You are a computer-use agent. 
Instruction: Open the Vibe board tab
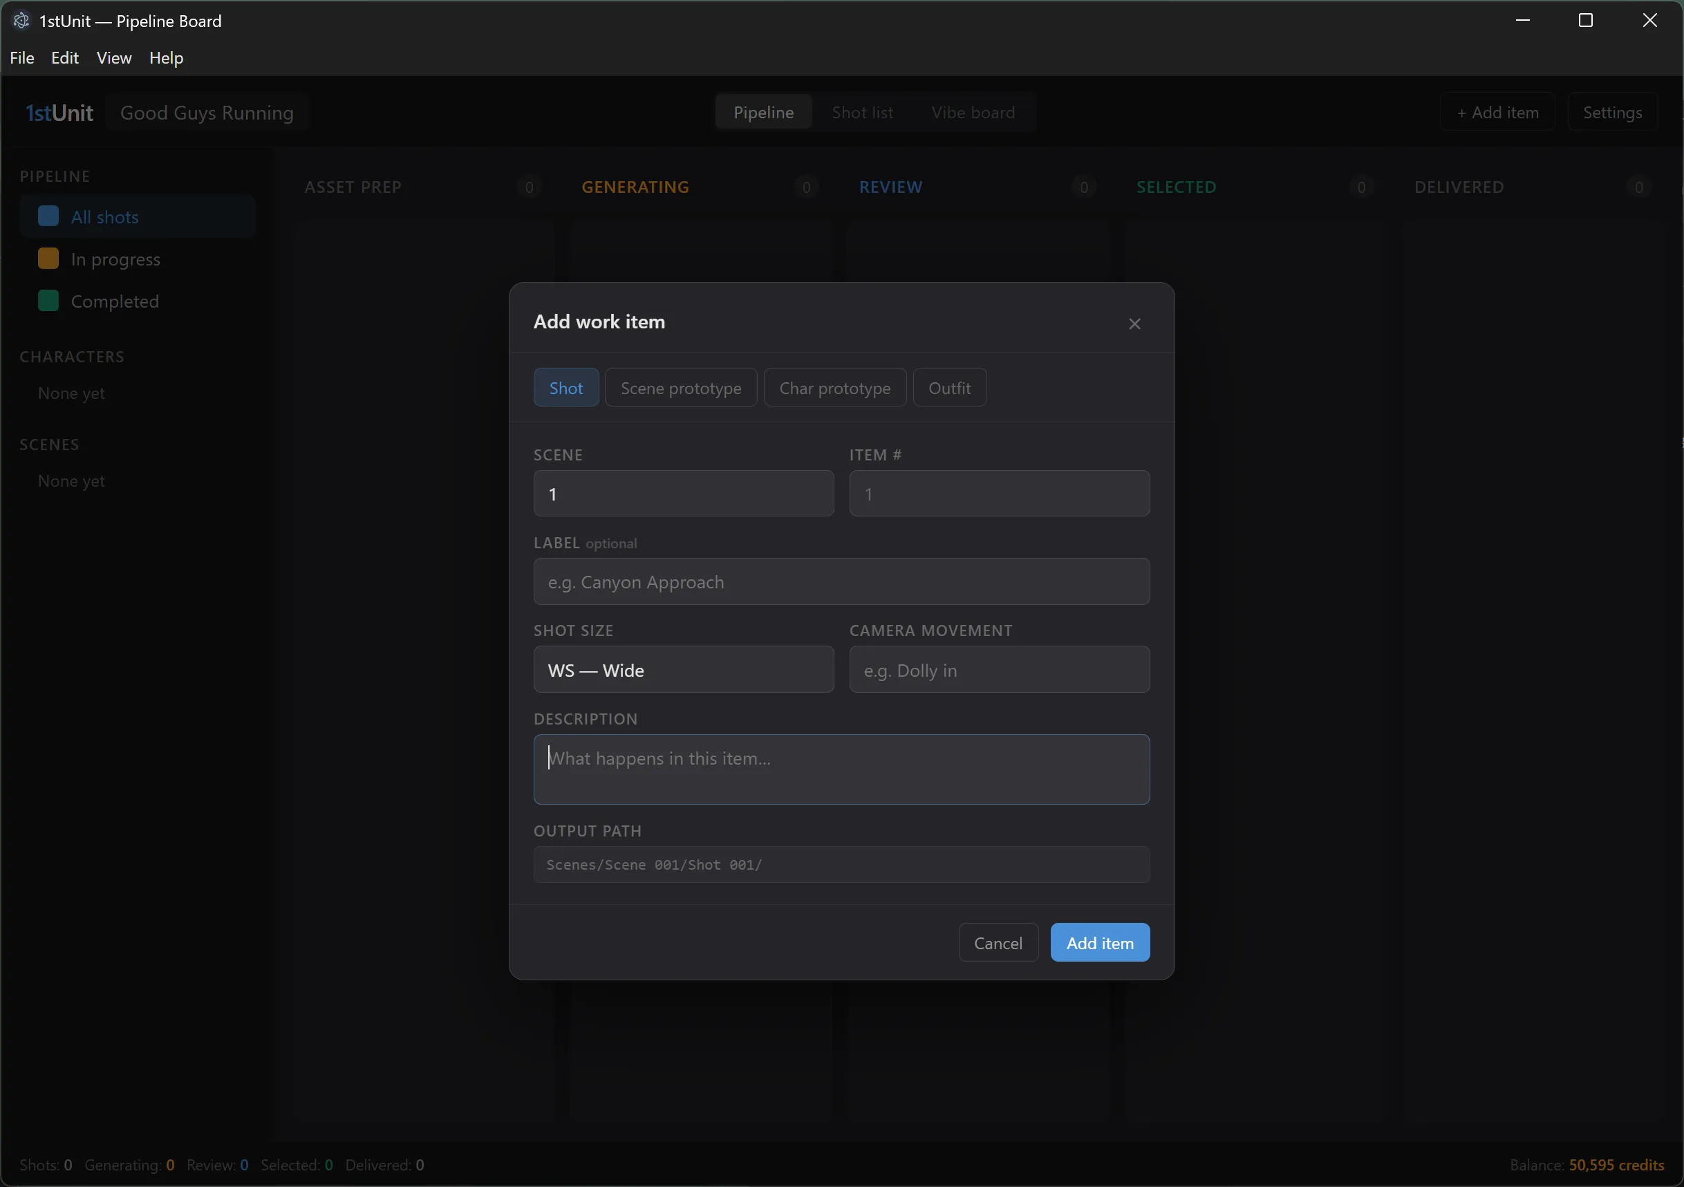tap(973, 112)
